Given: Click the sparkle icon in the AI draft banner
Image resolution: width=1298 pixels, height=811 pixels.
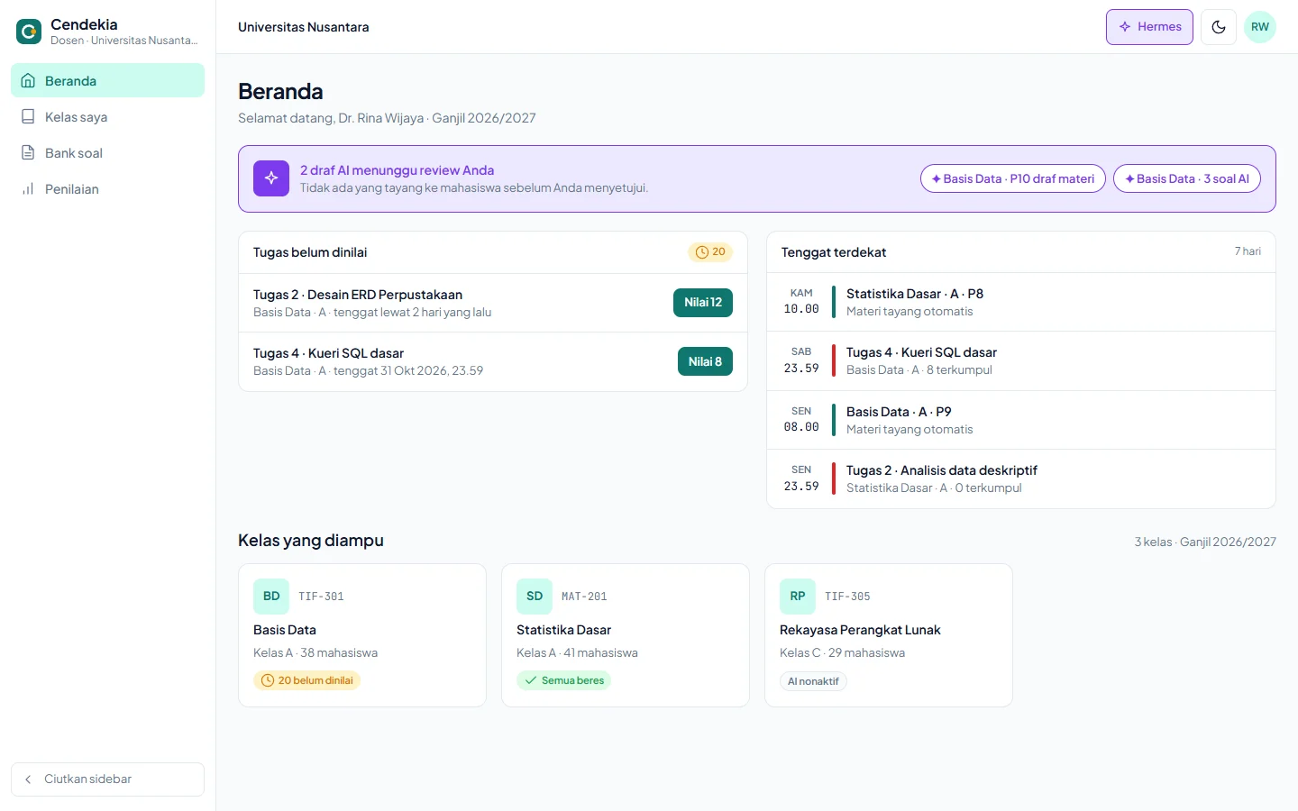Looking at the screenshot, I should (x=271, y=178).
